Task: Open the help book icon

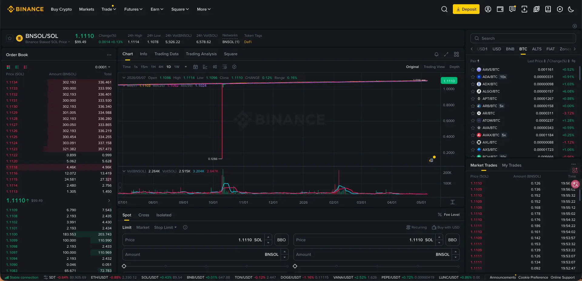Action: pyautogui.click(x=548, y=9)
